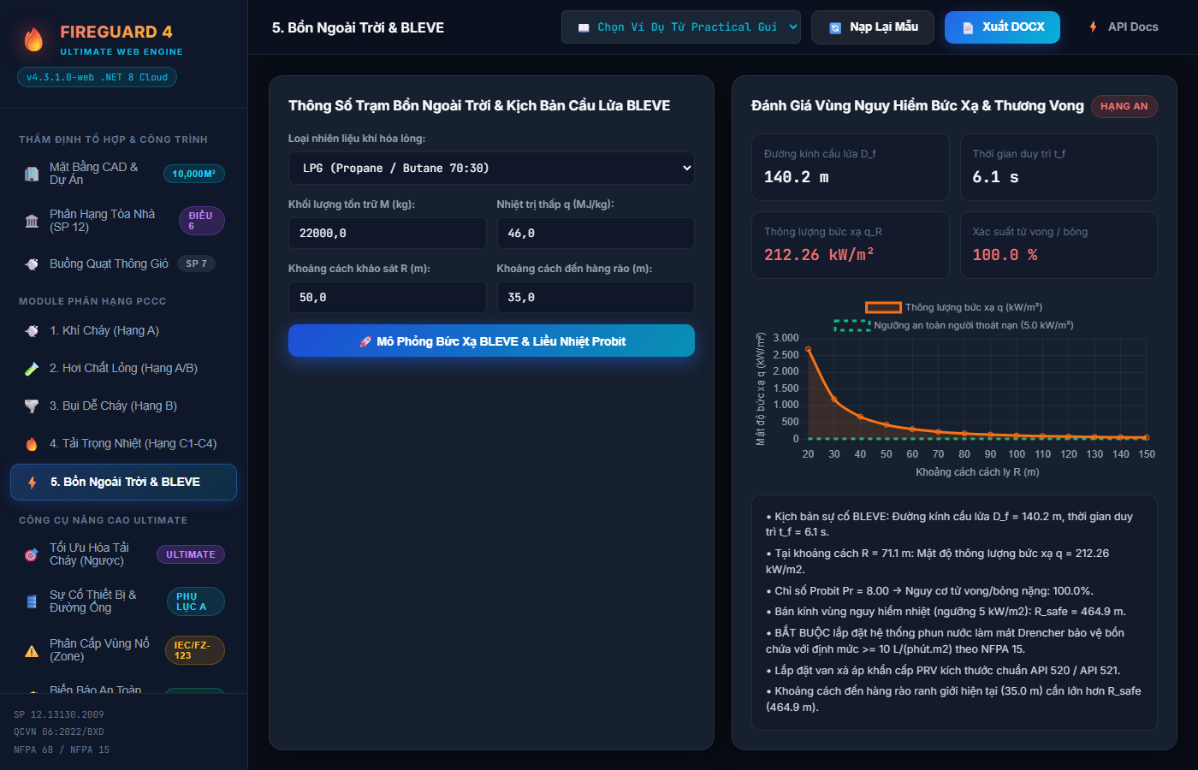
Task: Click the test tube icon for Hơi Chất Lỏng
Action: (x=32, y=369)
